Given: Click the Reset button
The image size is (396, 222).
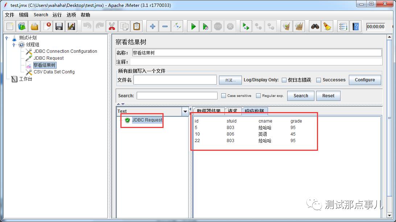Looking at the screenshot, I should click(328, 96).
